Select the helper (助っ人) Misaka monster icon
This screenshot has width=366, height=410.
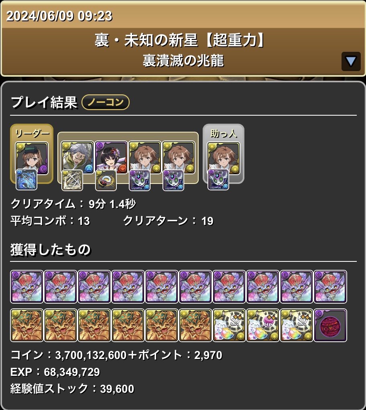tap(224, 158)
